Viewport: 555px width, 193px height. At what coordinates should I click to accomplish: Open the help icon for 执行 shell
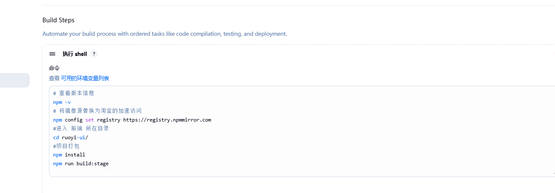(94, 54)
